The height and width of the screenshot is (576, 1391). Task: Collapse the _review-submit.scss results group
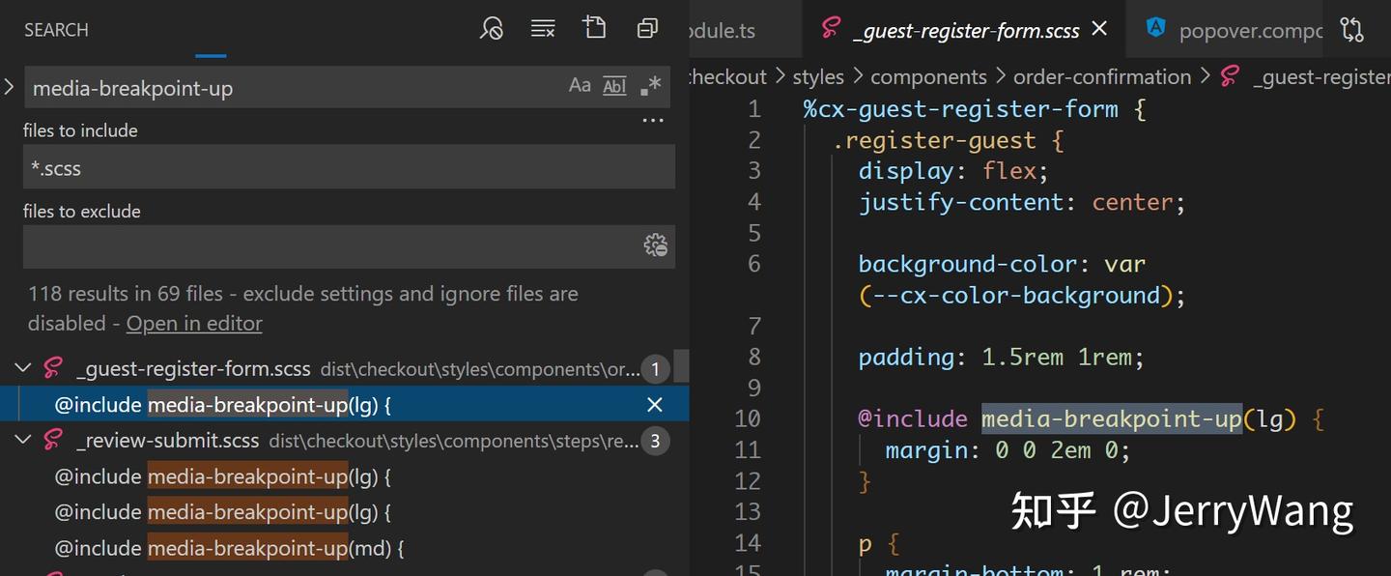[22, 441]
